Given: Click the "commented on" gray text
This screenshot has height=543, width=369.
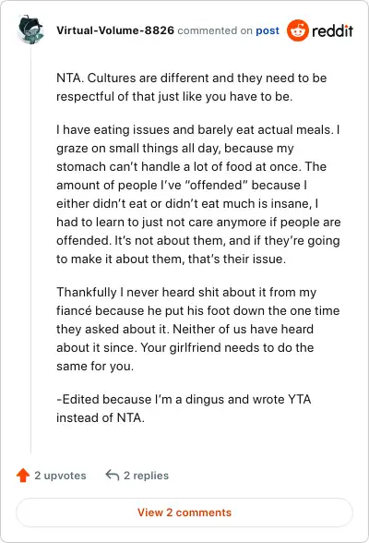Looking at the screenshot, I should [x=215, y=30].
